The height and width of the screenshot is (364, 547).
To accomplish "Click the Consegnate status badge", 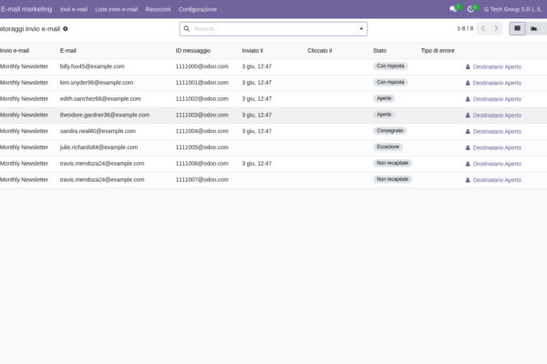I will click(x=389, y=131).
